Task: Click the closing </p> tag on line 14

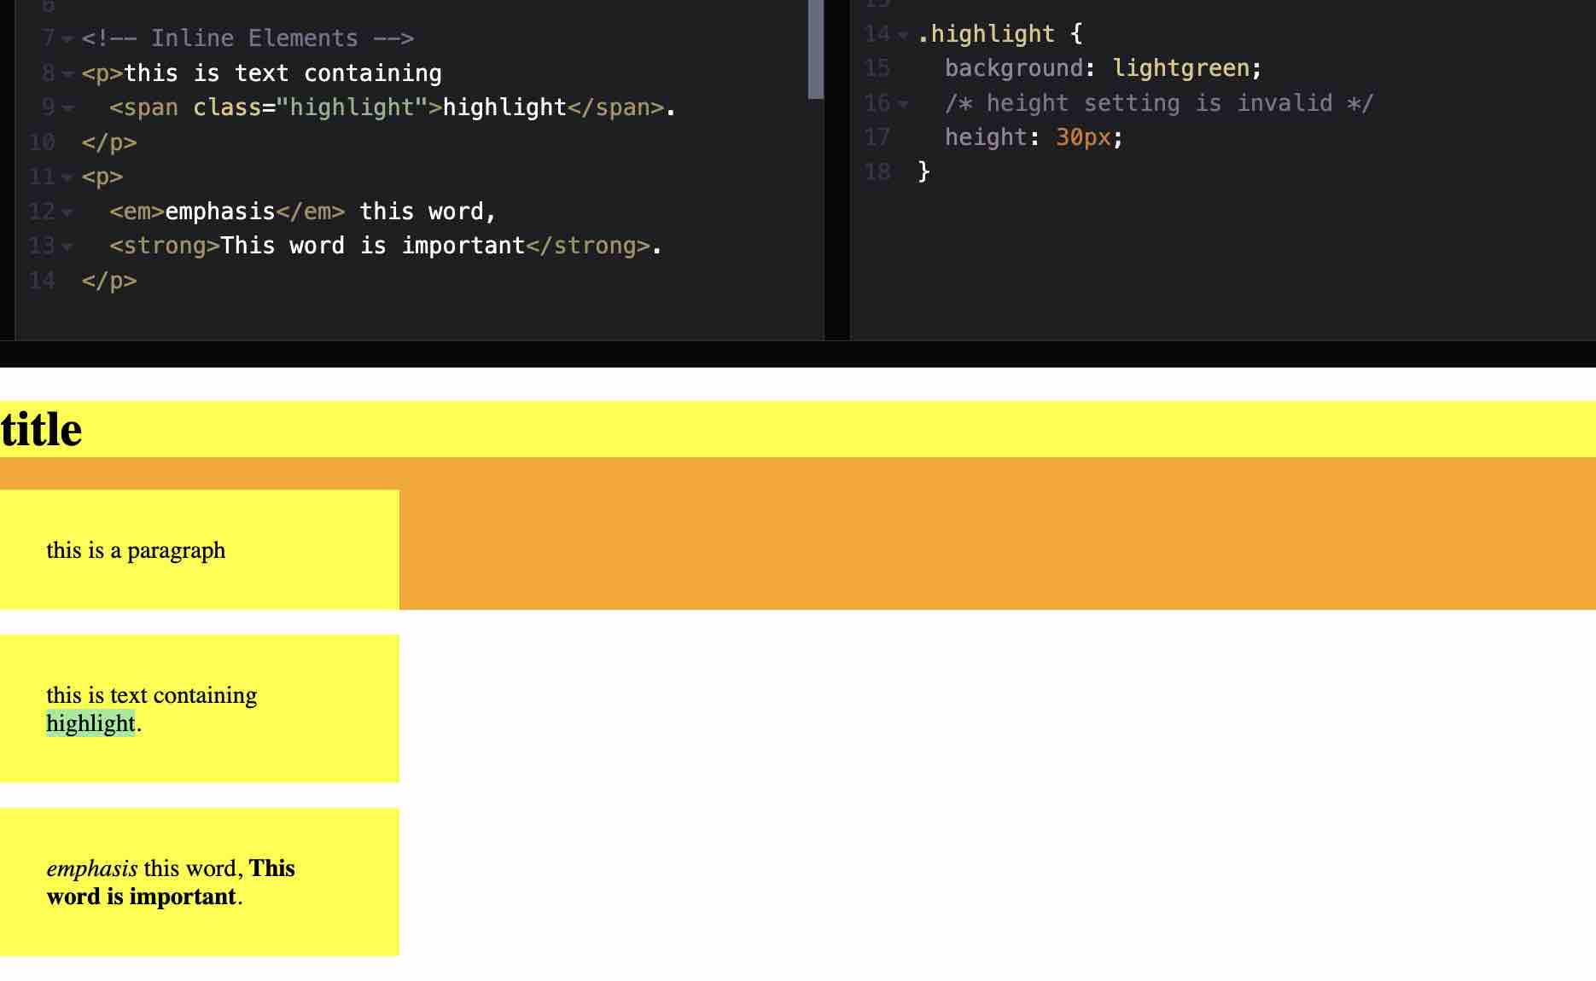Action: point(109,280)
